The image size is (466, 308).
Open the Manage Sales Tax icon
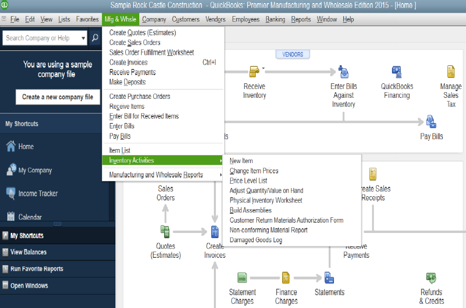(x=451, y=71)
